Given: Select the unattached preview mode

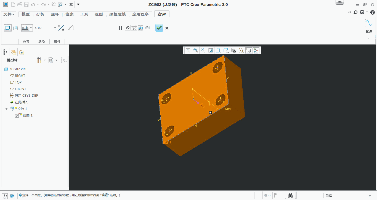Looking at the screenshot, I should point(134,28).
